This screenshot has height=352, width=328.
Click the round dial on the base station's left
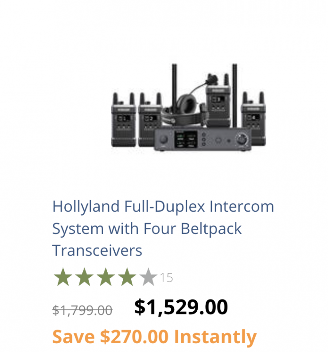(164, 140)
